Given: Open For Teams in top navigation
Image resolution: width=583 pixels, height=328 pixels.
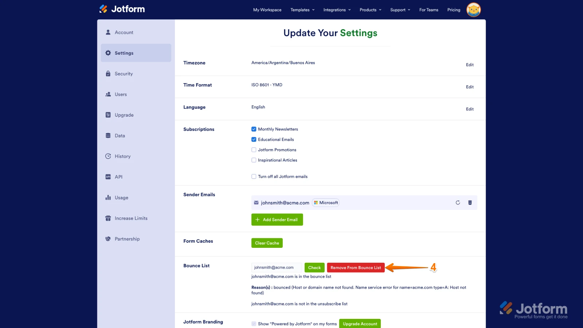Looking at the screenshot, I should pos(429,10).
